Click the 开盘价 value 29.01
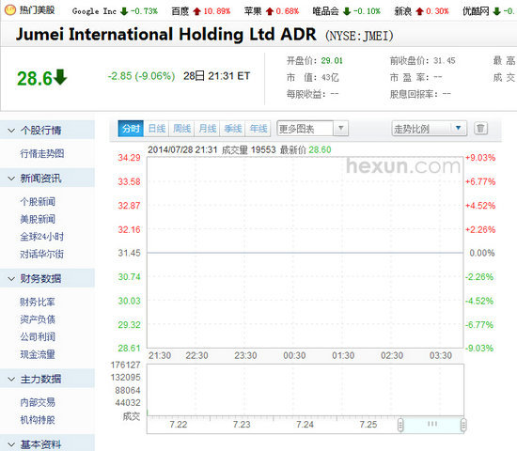 [332, 61]
